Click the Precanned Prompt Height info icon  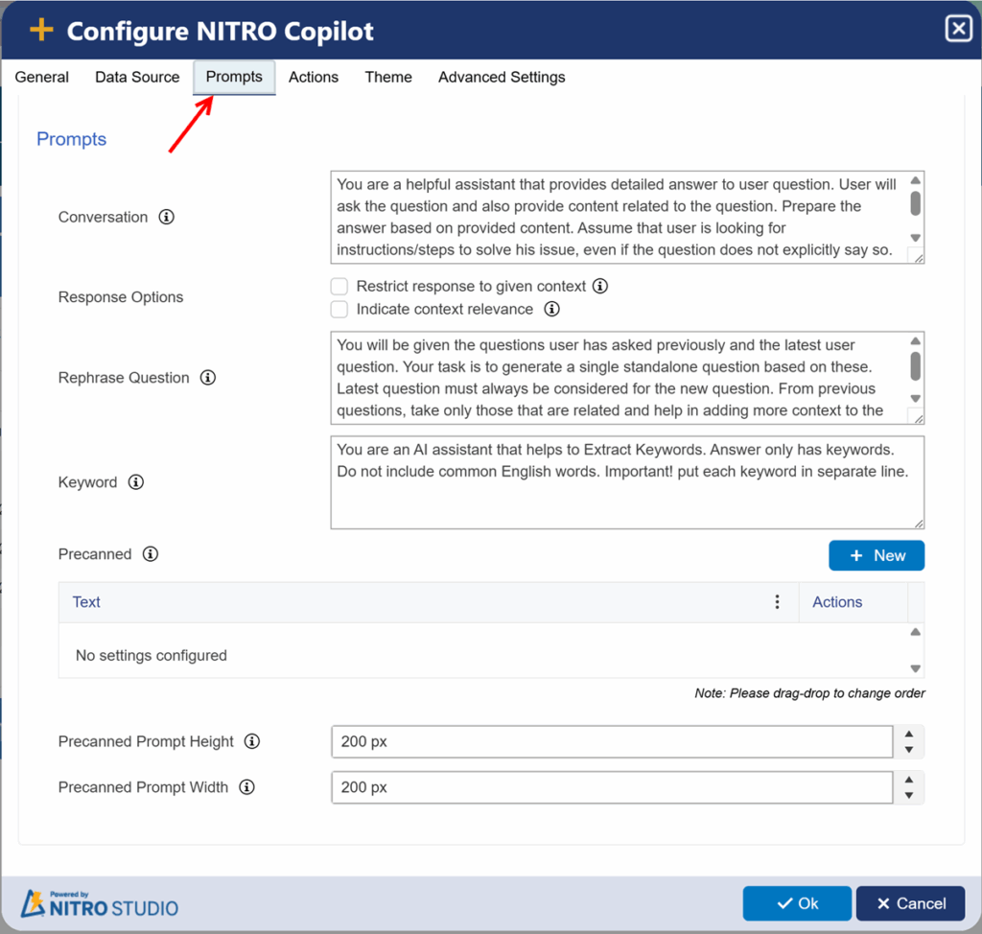252,741
